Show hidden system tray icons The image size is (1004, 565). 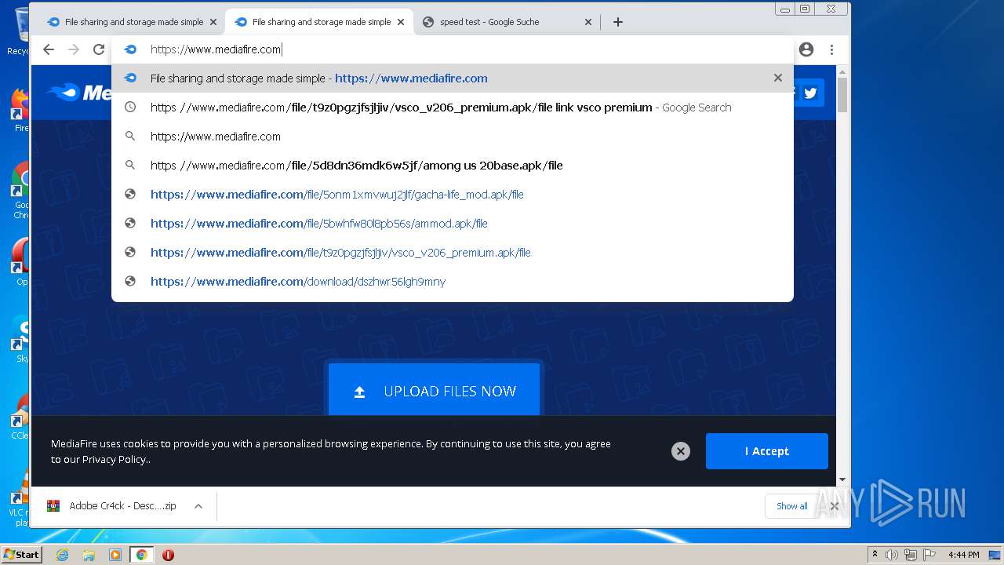[875, 555]
